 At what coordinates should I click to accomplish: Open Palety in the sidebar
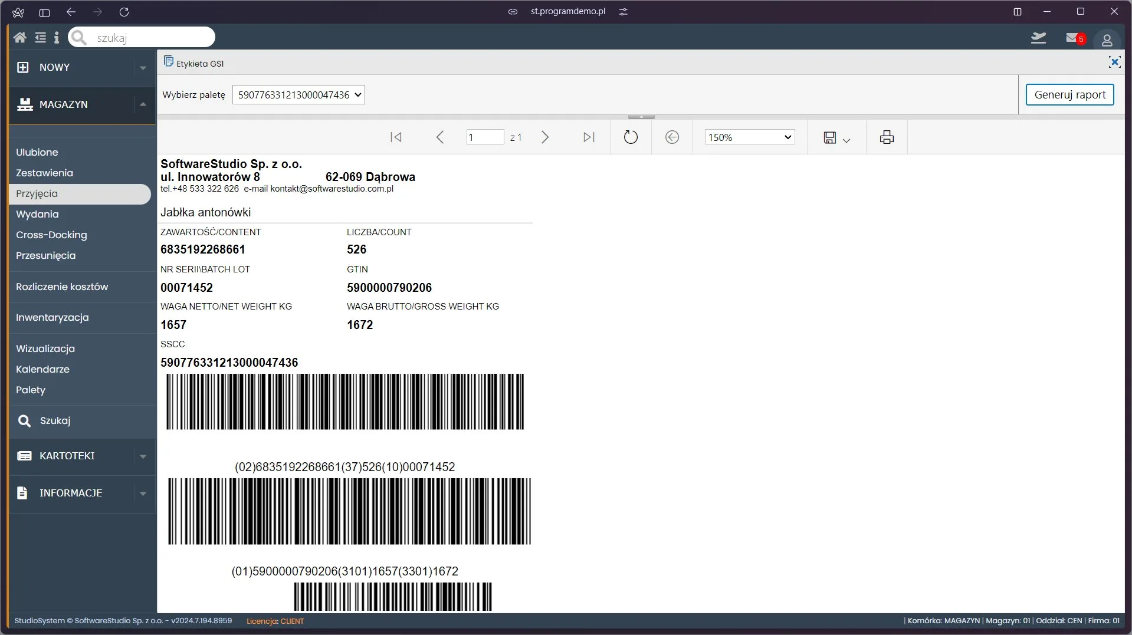31,390
